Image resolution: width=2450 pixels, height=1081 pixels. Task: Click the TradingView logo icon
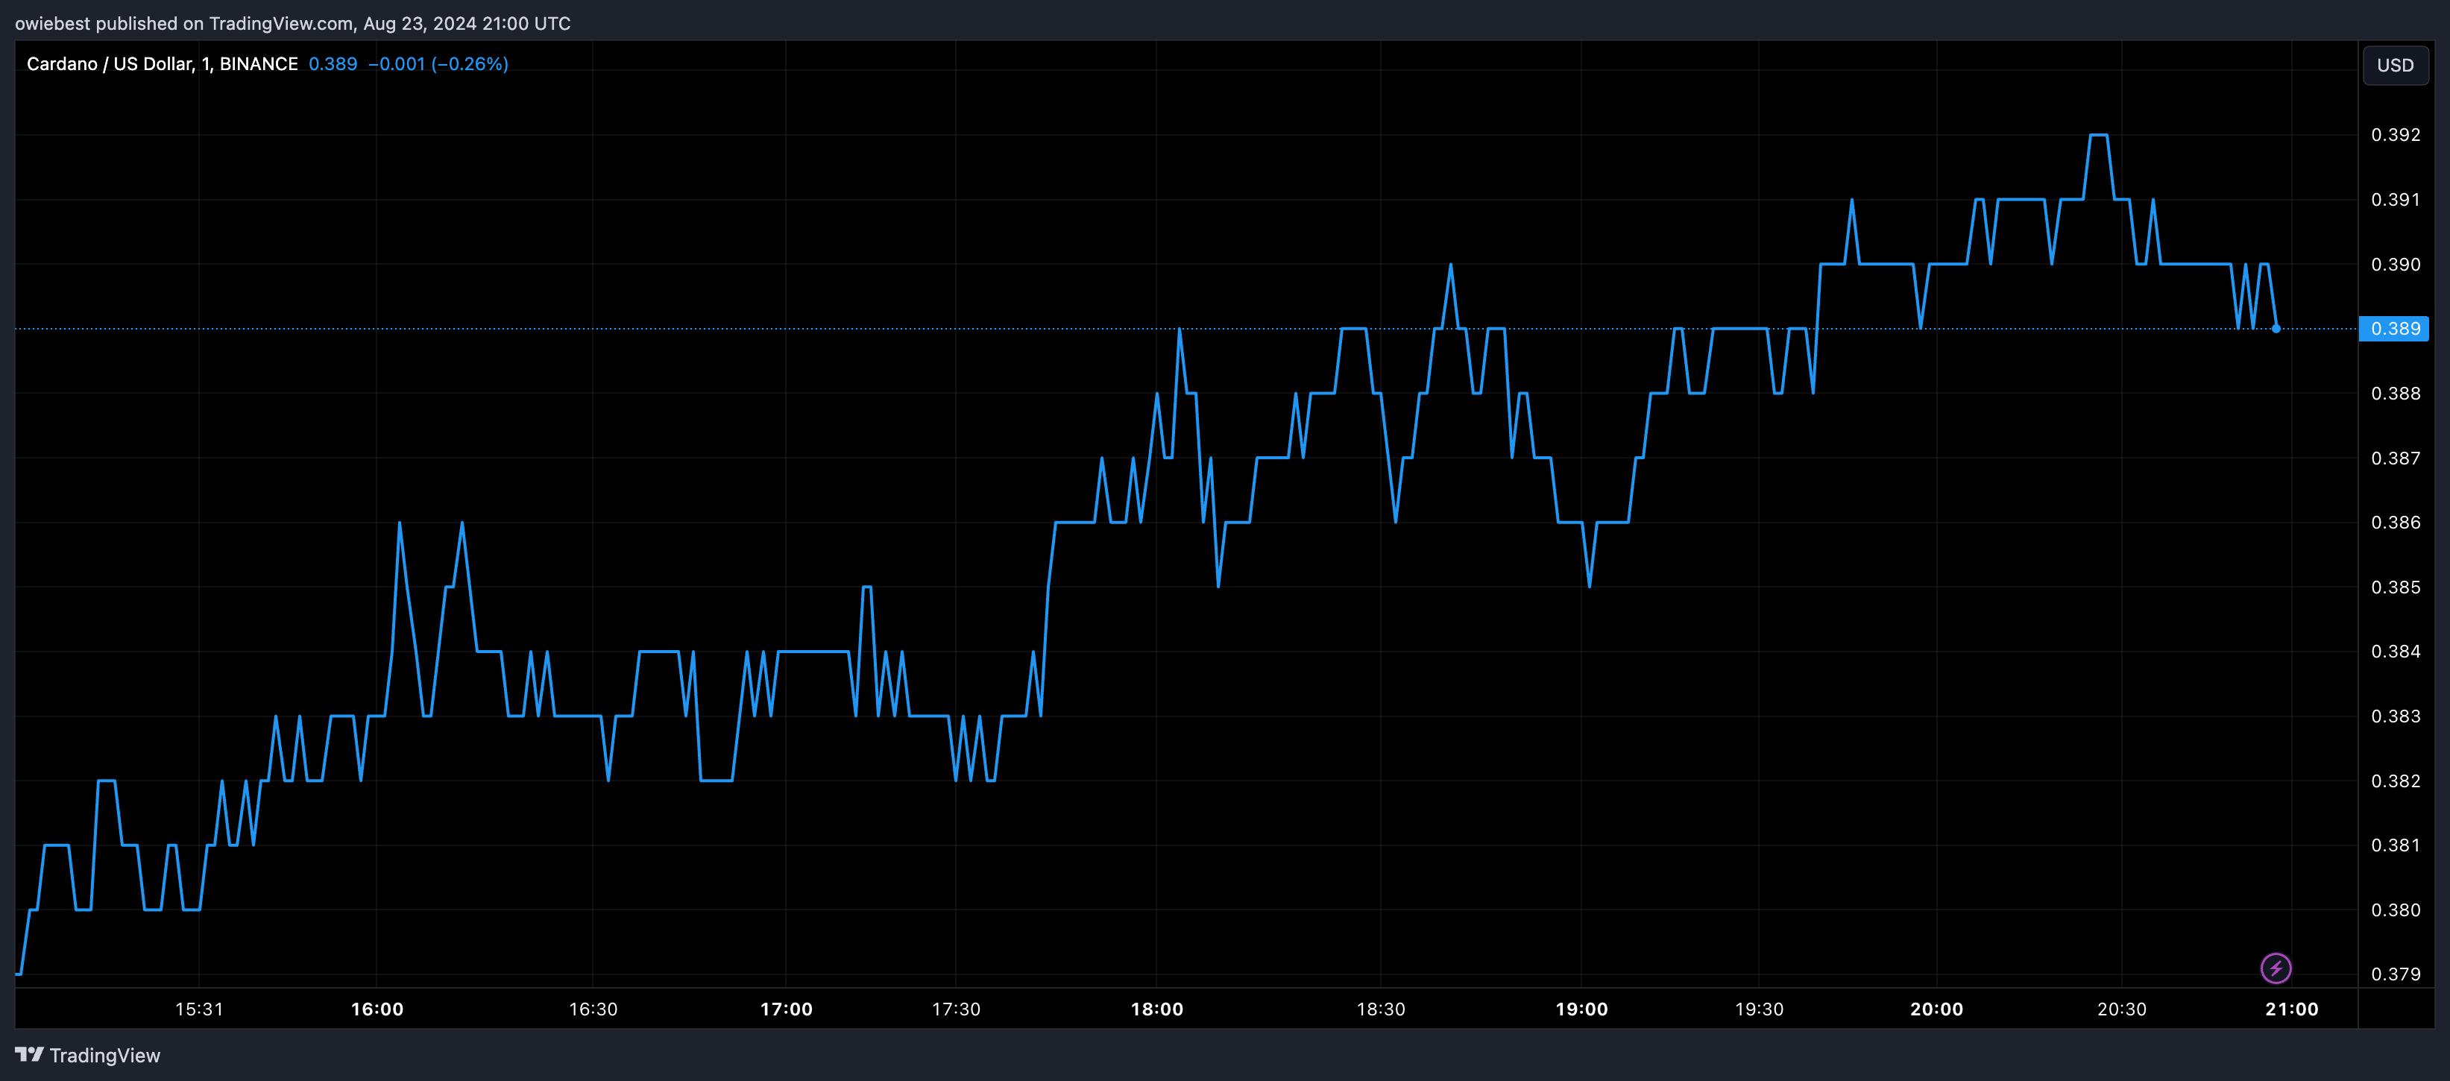pos(30,1054)
